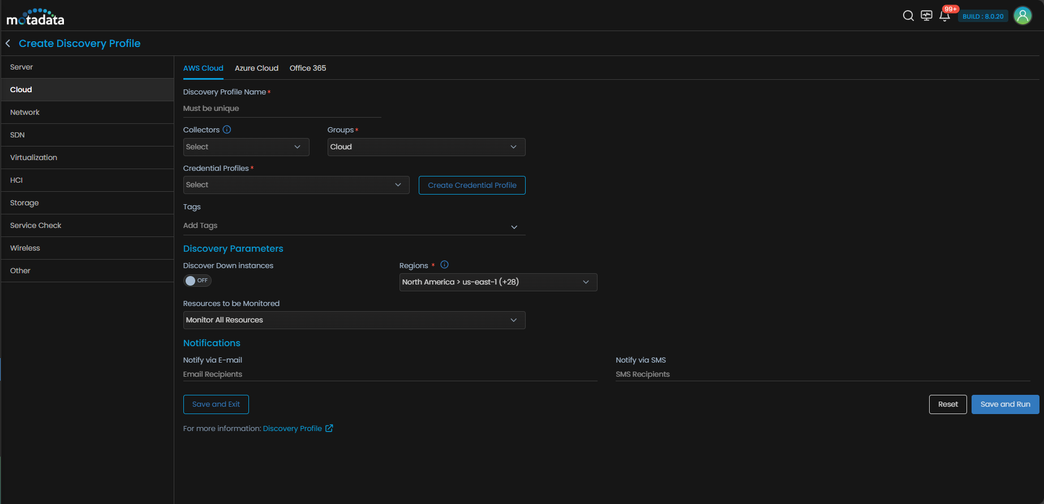Screen dimensions: 1044x504
Task: Open the Regions dropdown
Action: (498, 282)
